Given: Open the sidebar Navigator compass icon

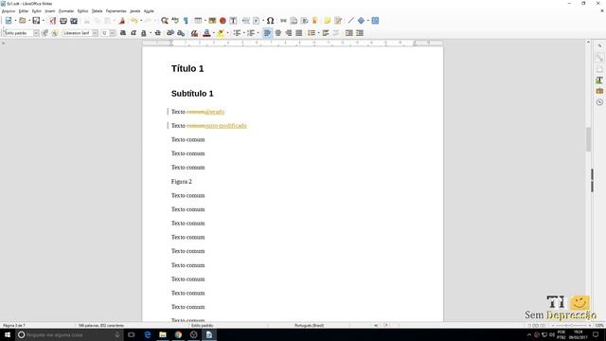Looking at the screenshot, I should click(x=599, y=102).
